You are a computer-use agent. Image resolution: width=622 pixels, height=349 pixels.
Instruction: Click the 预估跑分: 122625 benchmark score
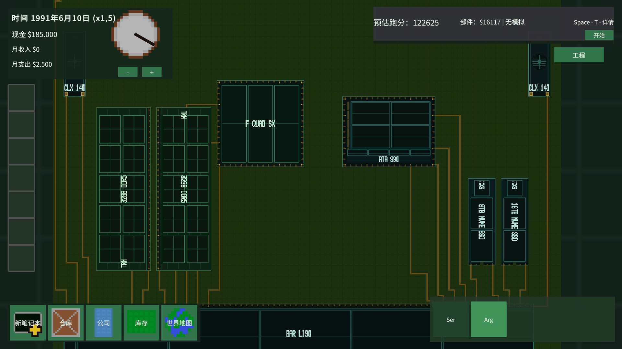[406, 23]
